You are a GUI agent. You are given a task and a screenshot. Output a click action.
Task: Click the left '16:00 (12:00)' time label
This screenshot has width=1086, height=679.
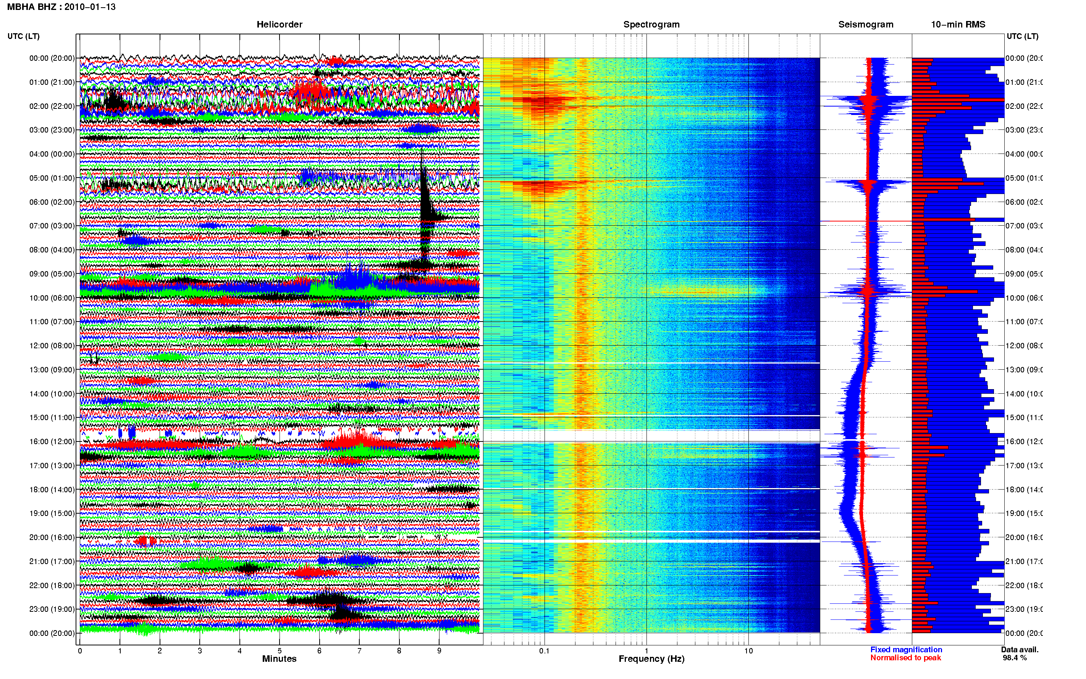(x=52, y=441)
